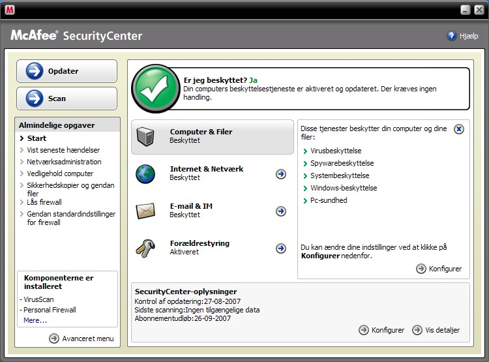Expand E-mail & IM details arrow

[281, 211]
